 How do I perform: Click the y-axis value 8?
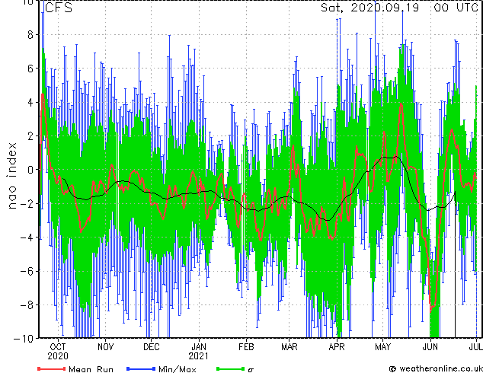[x=30, y=35]
